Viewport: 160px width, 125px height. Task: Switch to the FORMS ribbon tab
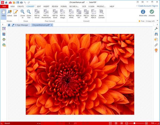(x=64, y=6)
